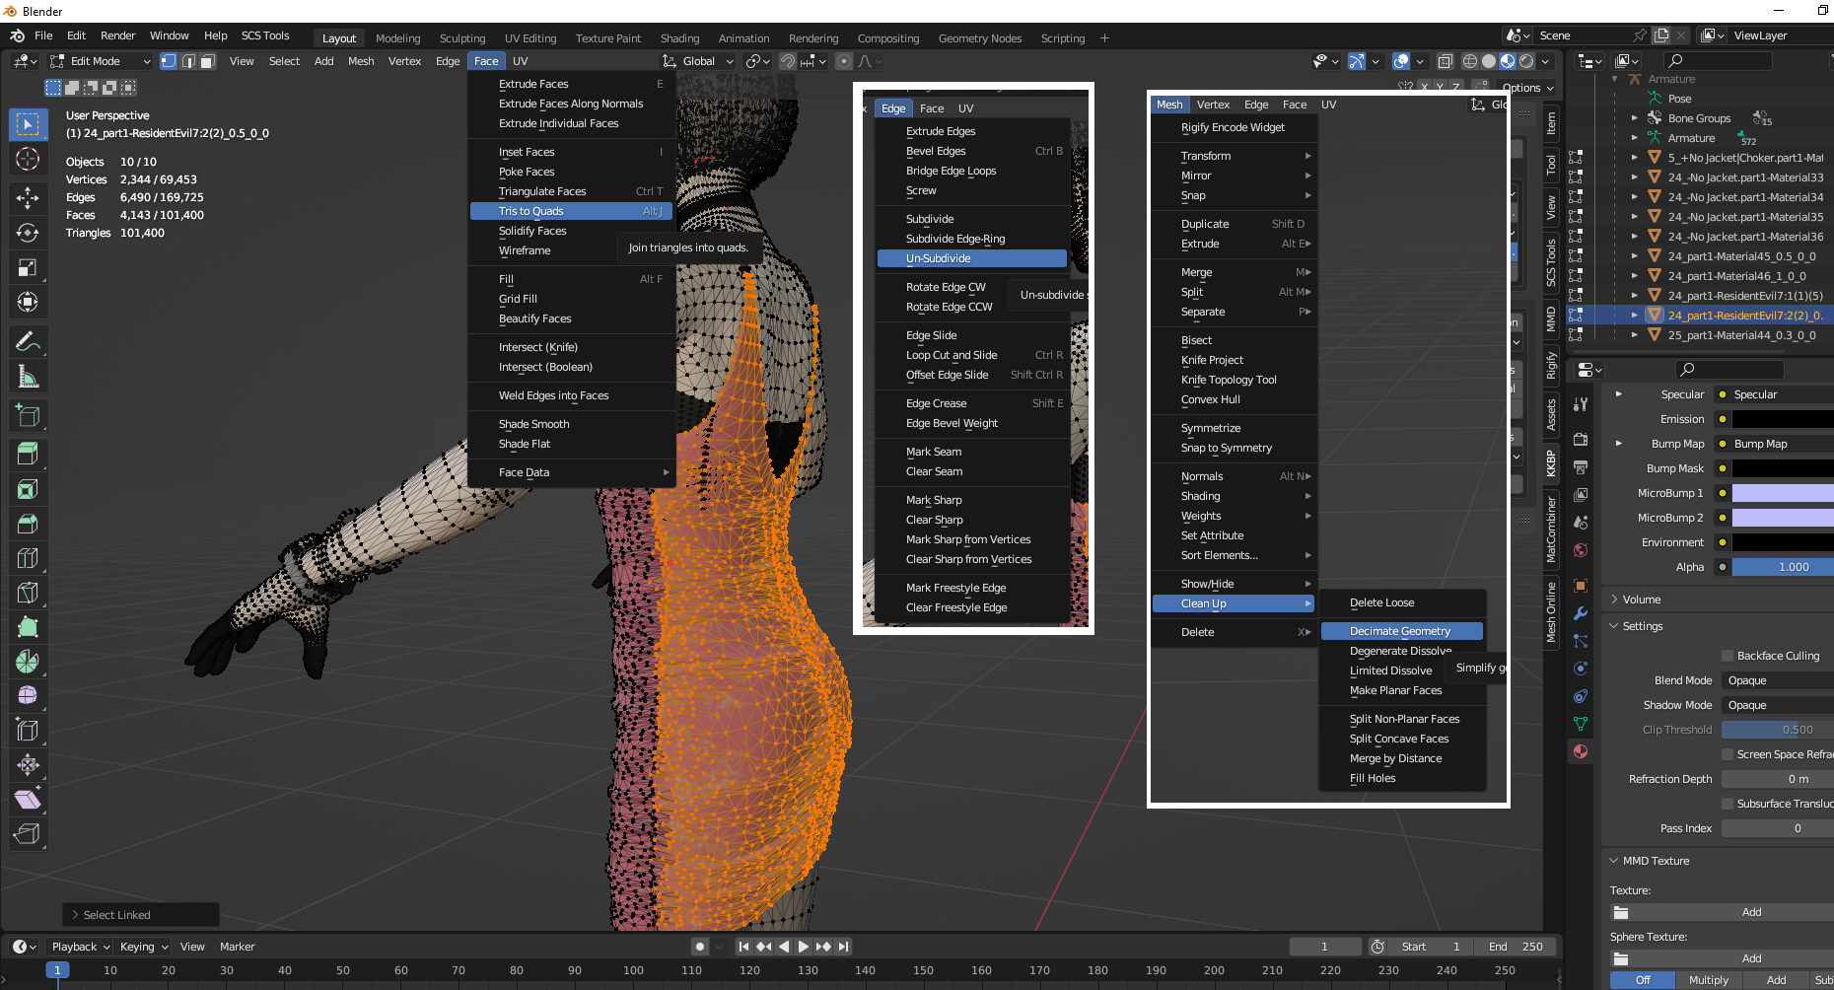Open the Blend Mode dropdown

click(1777, 680)
